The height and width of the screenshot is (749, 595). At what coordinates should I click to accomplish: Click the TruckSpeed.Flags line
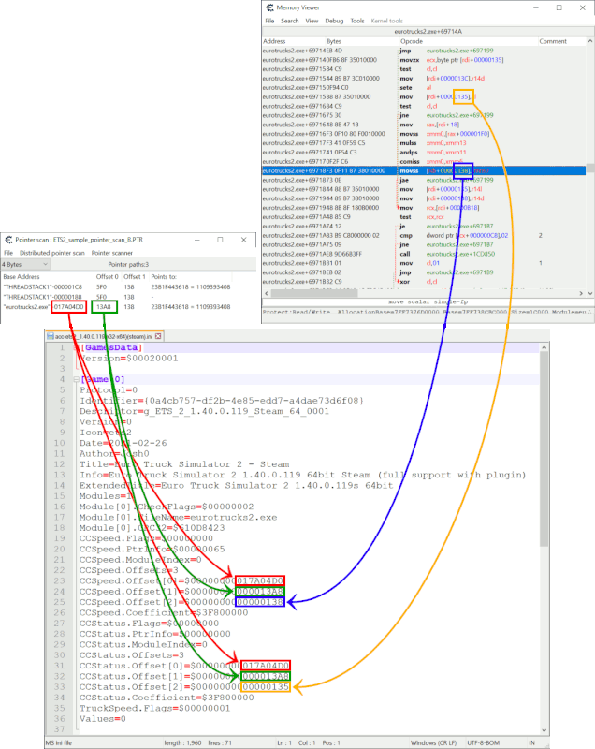(154, 708)
